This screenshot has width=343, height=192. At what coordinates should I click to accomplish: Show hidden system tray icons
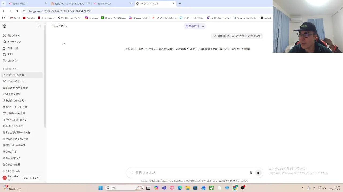pos(303,188)
